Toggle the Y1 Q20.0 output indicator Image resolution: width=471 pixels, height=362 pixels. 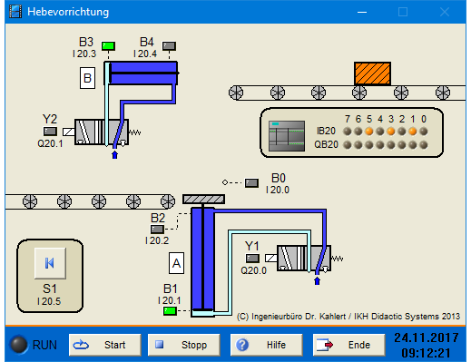[252, 259]
